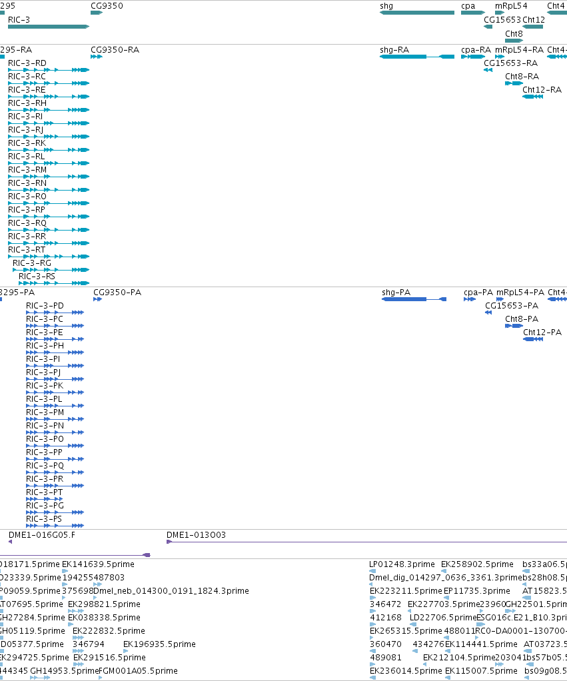Click the Cht12-RA transcript label

point(542,90)
